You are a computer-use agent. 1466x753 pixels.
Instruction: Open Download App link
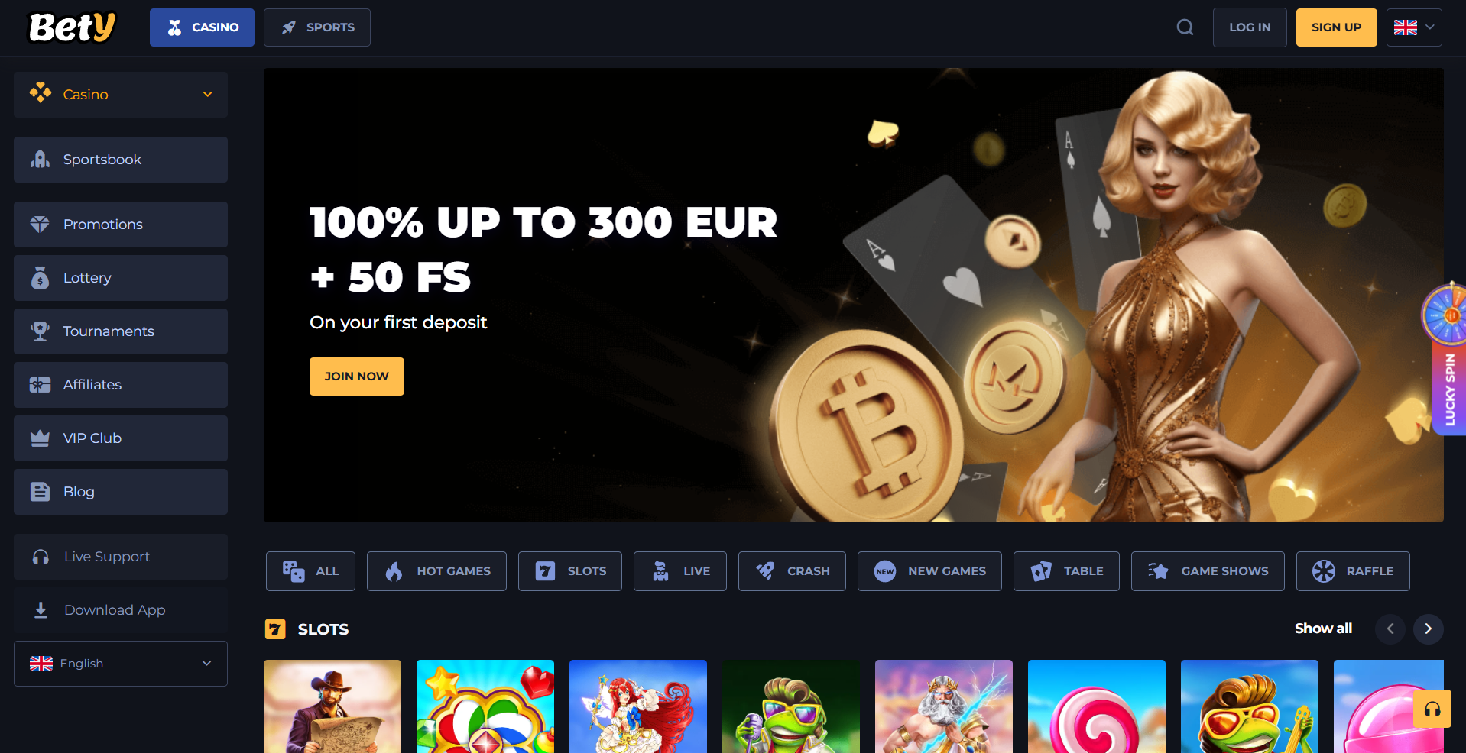point(121,610)
